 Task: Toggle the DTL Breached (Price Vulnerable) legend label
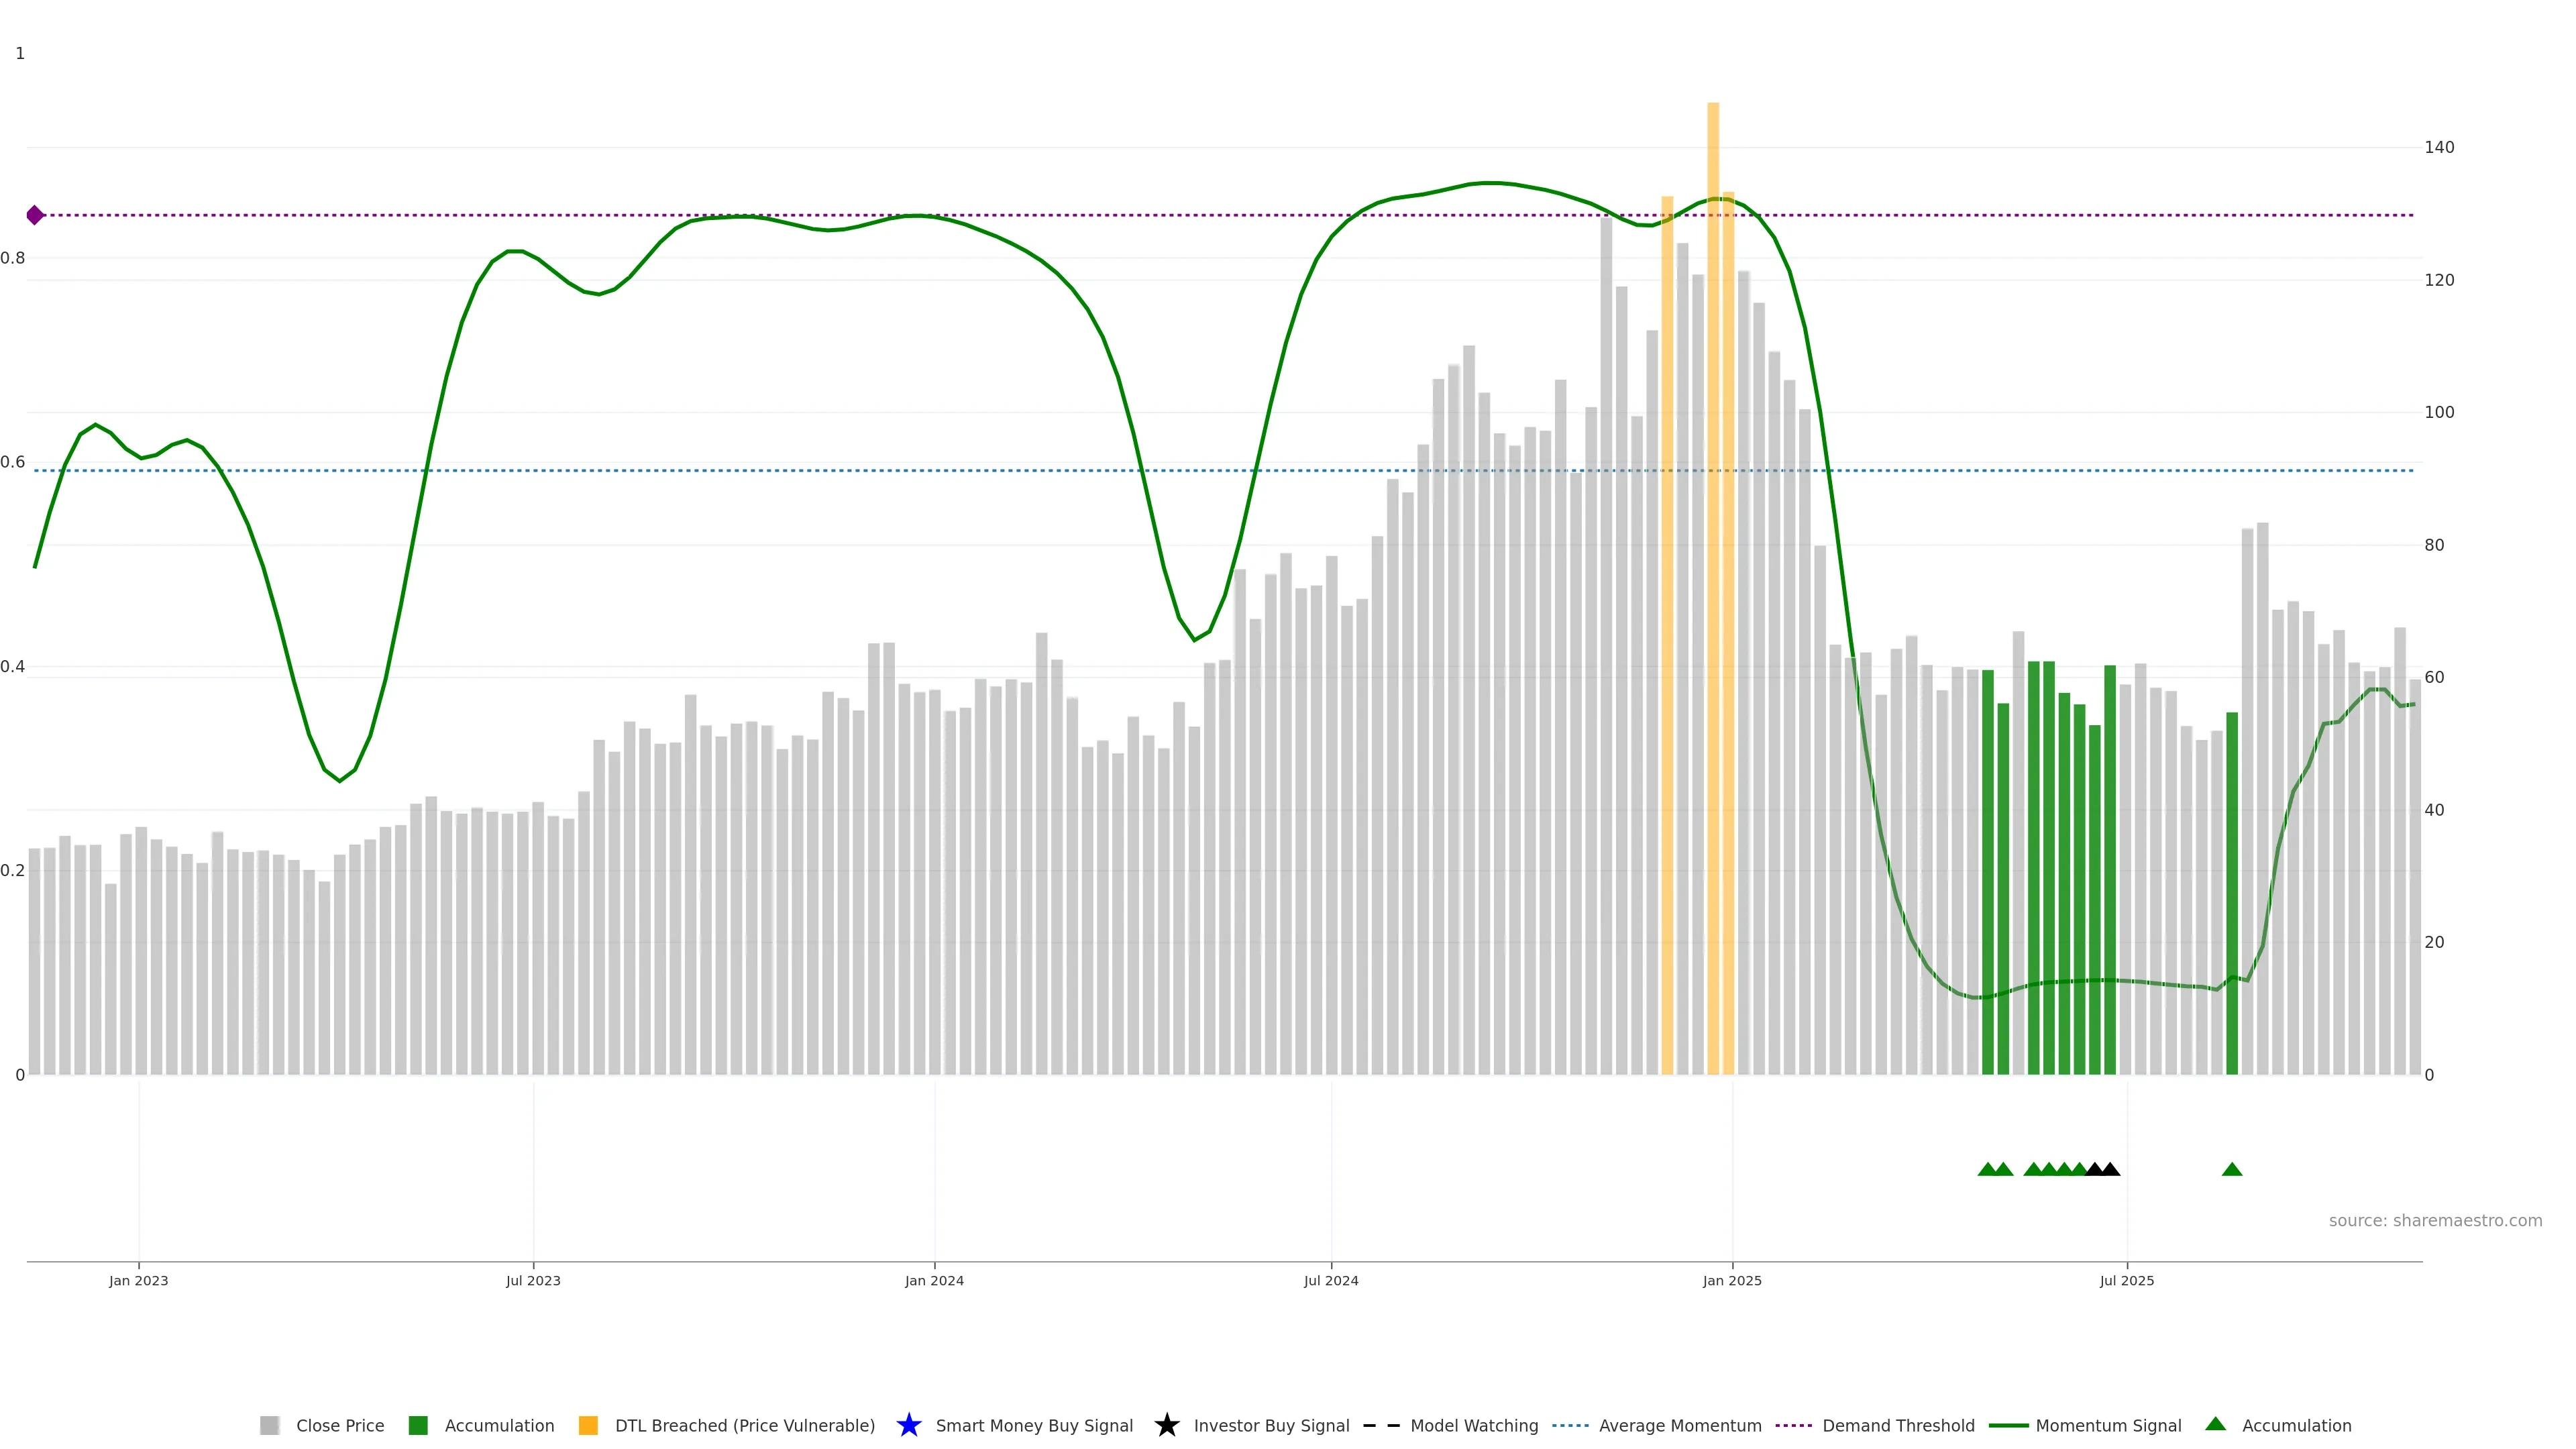(x=744, y=1425)
